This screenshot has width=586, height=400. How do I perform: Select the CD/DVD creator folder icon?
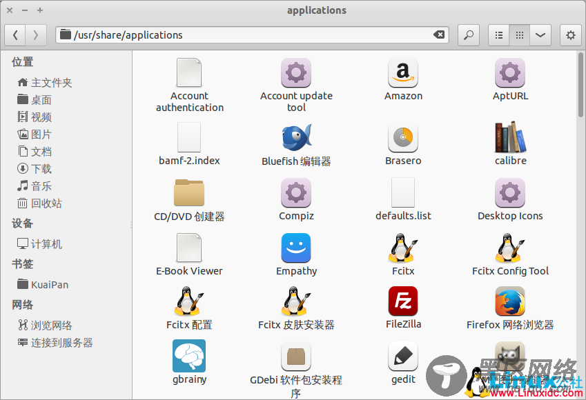click(x=189, y=192)
